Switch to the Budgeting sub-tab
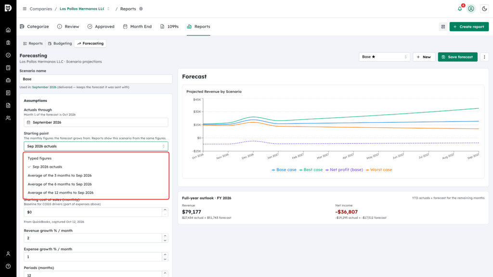Viewport: 493px width, 277px height. pos(60,44)
